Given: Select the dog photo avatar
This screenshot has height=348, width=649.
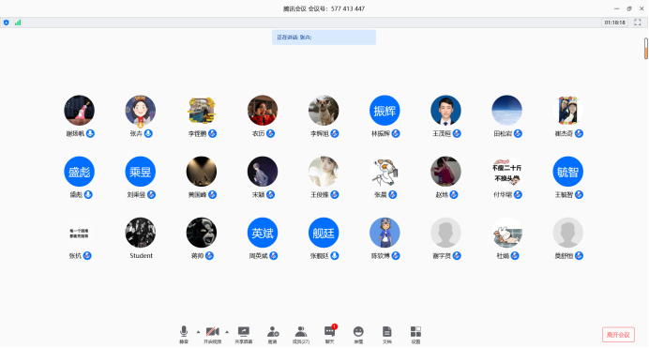Looking at the screenshot, I should (324, 111).
